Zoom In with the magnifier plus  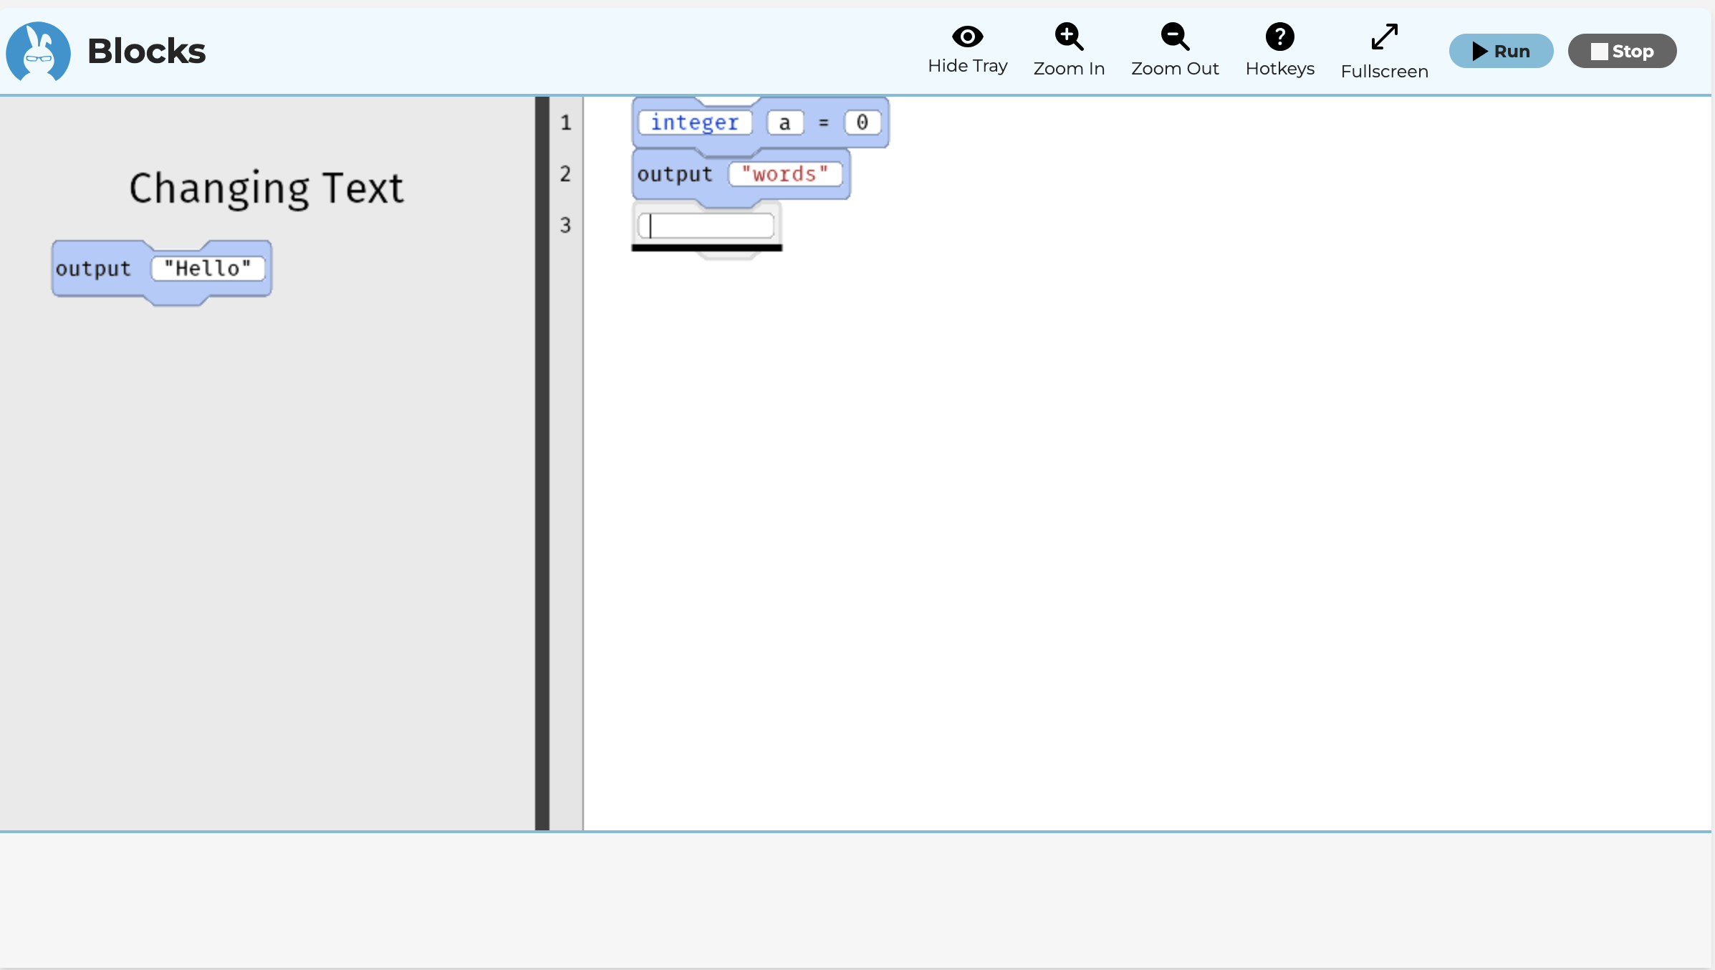(x=1069, y=37)
